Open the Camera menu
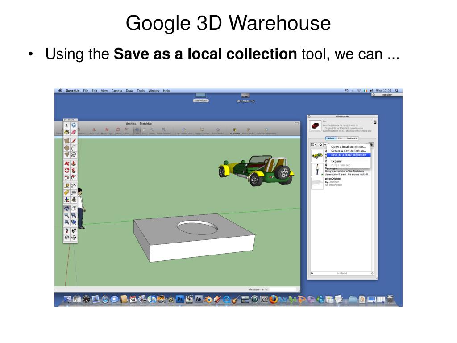This screenshot has height=343, width=457. (116, 91)
